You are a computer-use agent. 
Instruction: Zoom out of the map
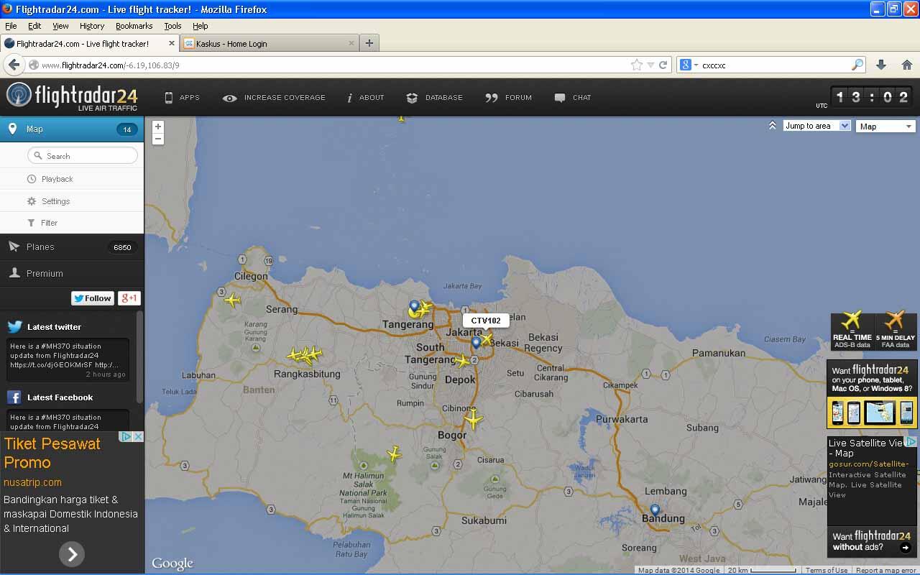click(158, 139)
